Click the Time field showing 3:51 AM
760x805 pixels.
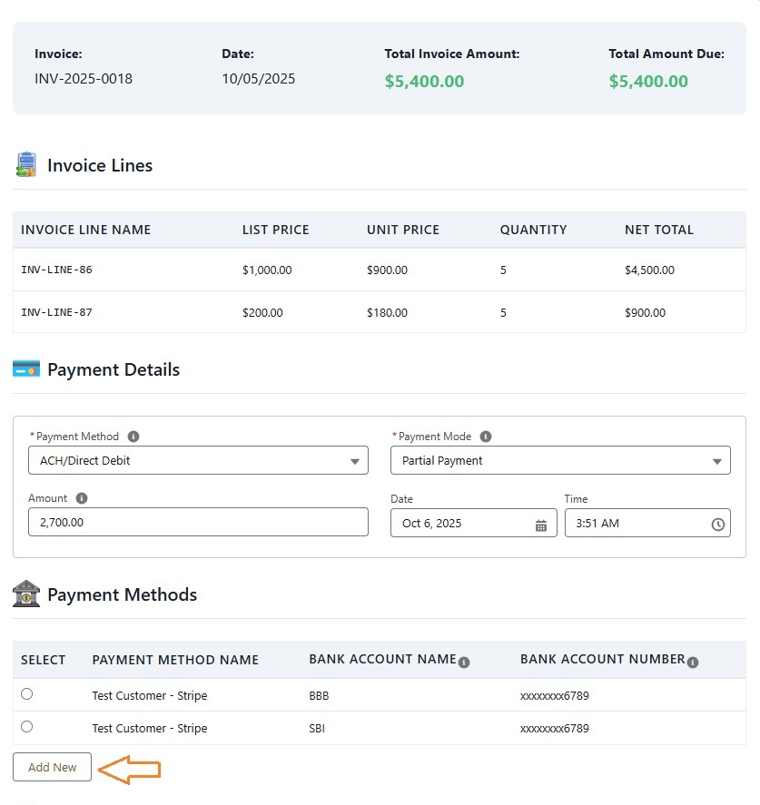[636, 524]
